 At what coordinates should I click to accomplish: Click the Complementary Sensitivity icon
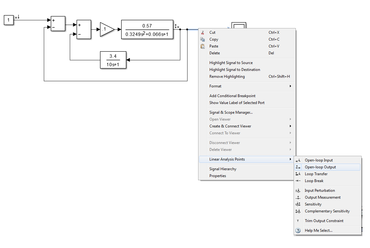[298, 211]
